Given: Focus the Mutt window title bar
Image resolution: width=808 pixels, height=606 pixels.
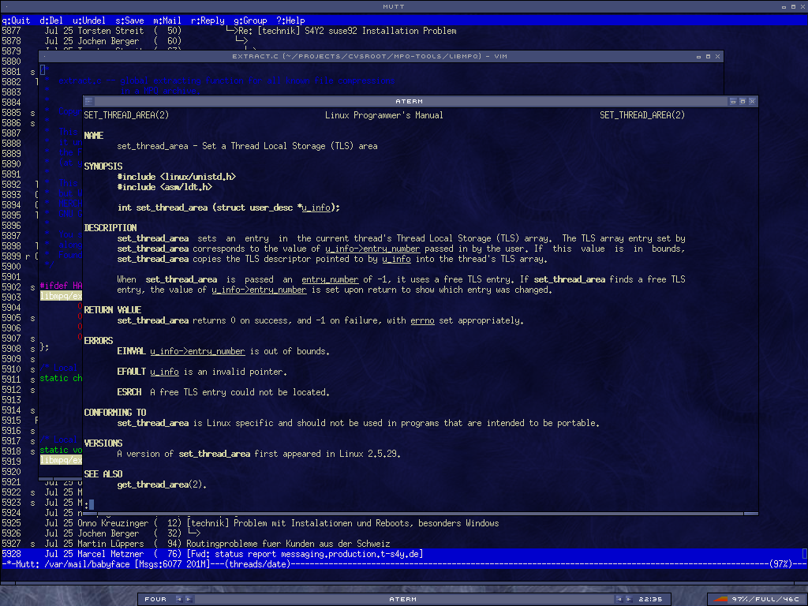Looking at the screenshot, I should click(x=394, y=6).
